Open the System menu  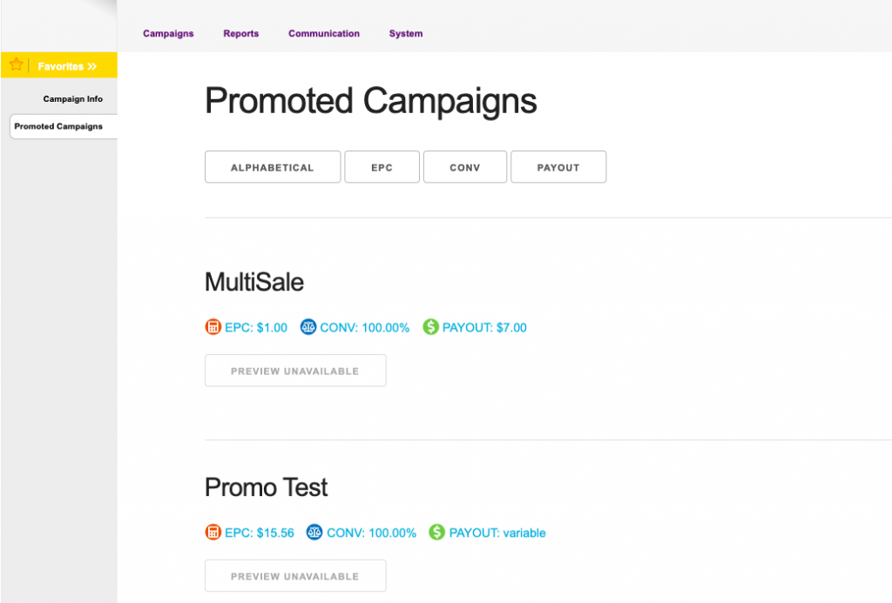click(406, 34)
